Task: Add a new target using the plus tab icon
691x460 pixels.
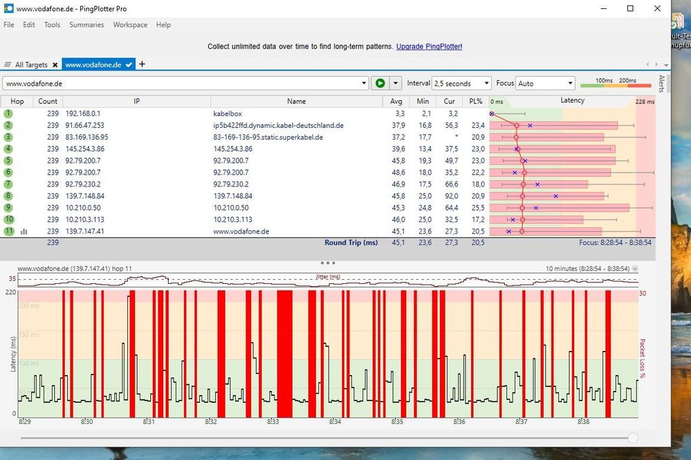Action: pos(141,64)
